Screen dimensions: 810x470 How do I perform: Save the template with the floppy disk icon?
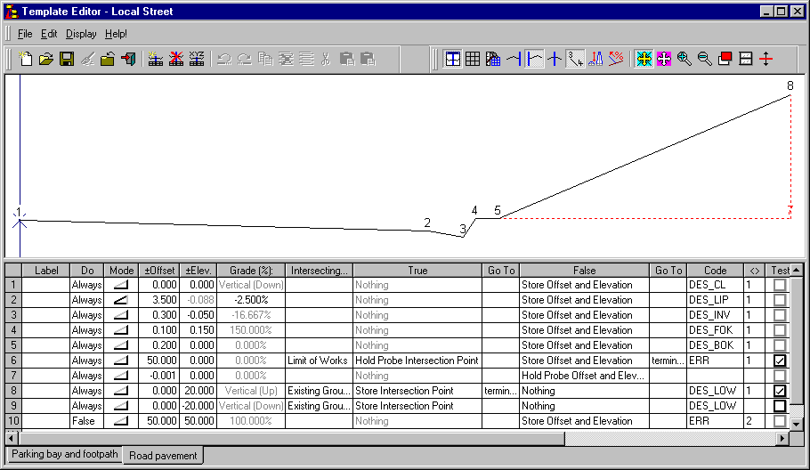67,59
